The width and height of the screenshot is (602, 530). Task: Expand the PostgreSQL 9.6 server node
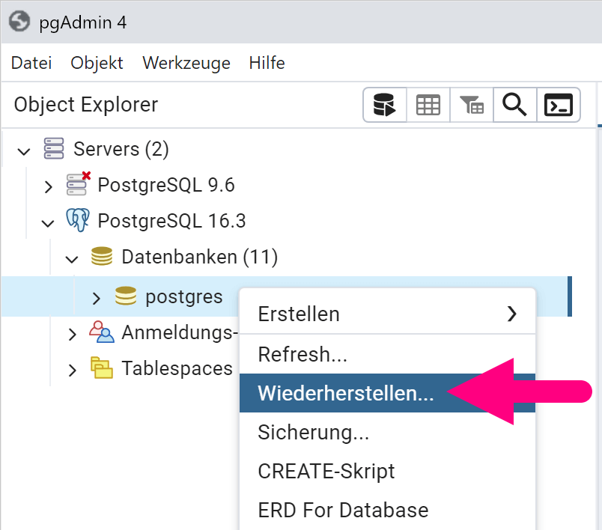pos(48,186)
